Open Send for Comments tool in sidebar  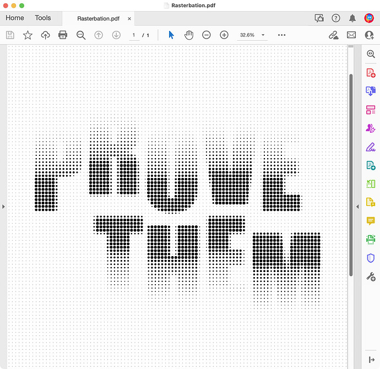point(371,165)
